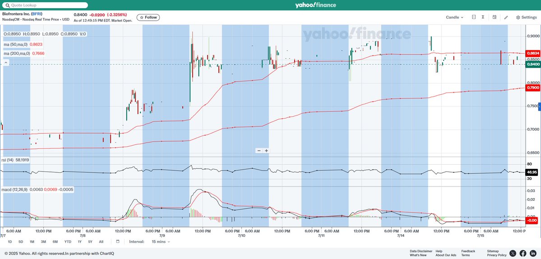The height and width of the screenshot is (259, 541).
Task: Collapse the panel using the caret arrow
Action: [5, 63]
